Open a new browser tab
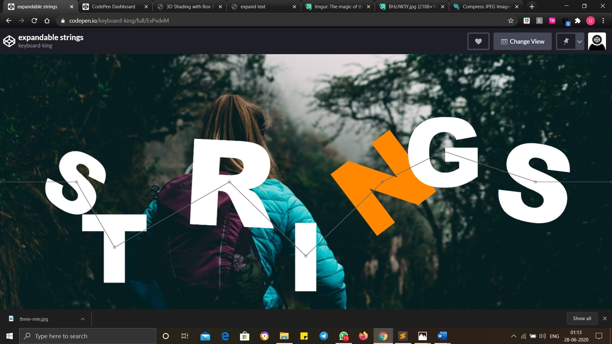 (x=532, y=6)
